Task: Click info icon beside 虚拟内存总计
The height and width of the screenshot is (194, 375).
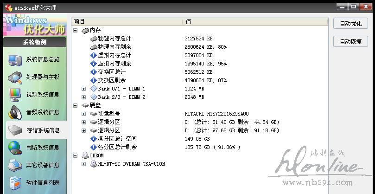Action: (94, 55)
